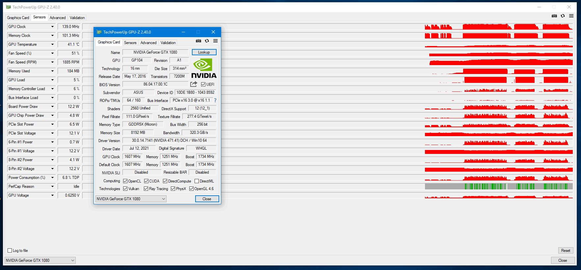The width and height of the screenshot is (581, 270).
Task: Toggle the PhysX checkbox
Action: 173,189
